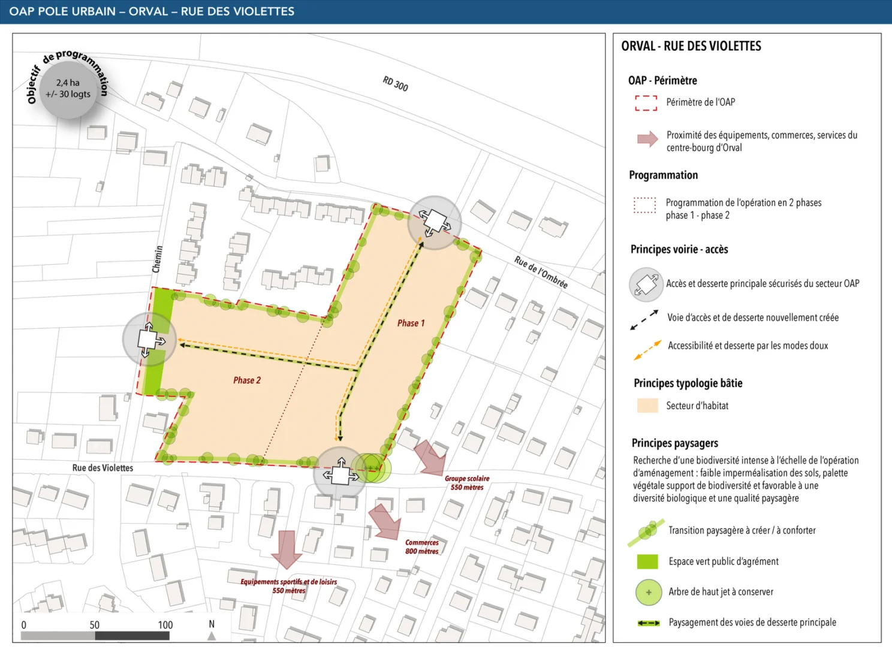892x647 pixels.
Task: Click the pink proximity arrow in the legend
Action: click(x=647, y=140)
